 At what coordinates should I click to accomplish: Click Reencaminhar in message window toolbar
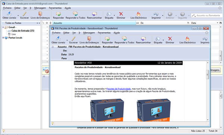point(143,40)
